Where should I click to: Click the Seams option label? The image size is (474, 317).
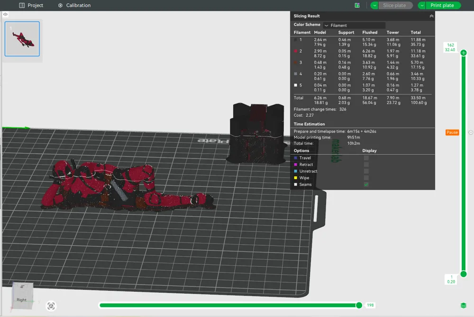click(305, 185)
